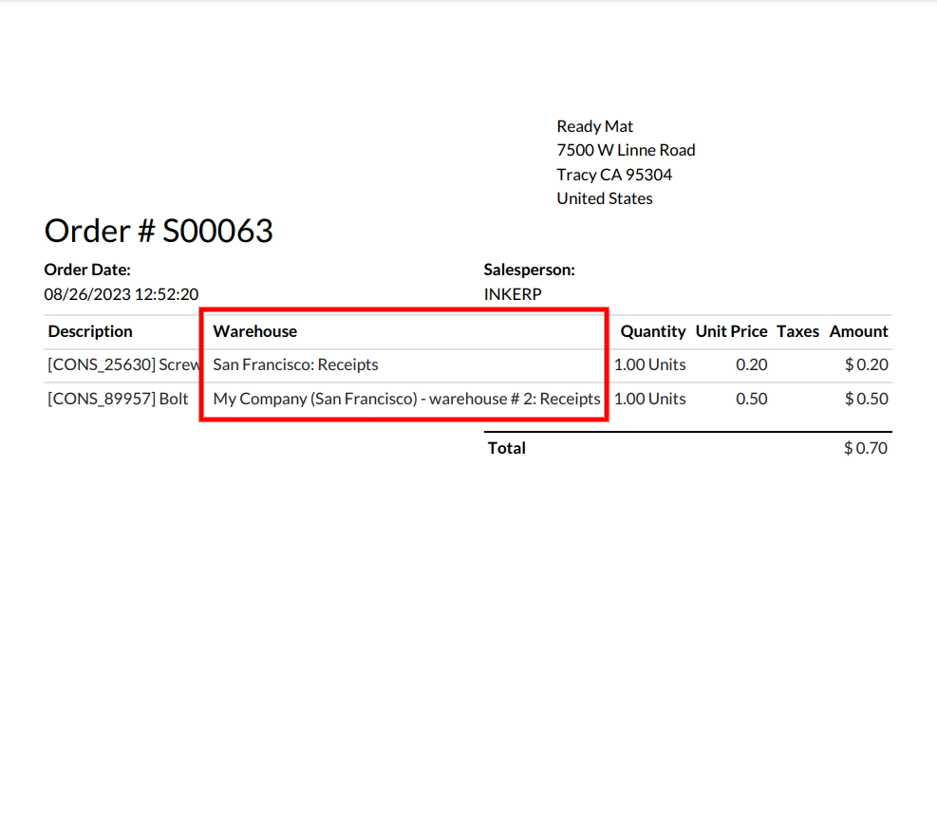Click the "Quantity" column header
Screen dimensions: 937x840
click(x=653, y=331)
